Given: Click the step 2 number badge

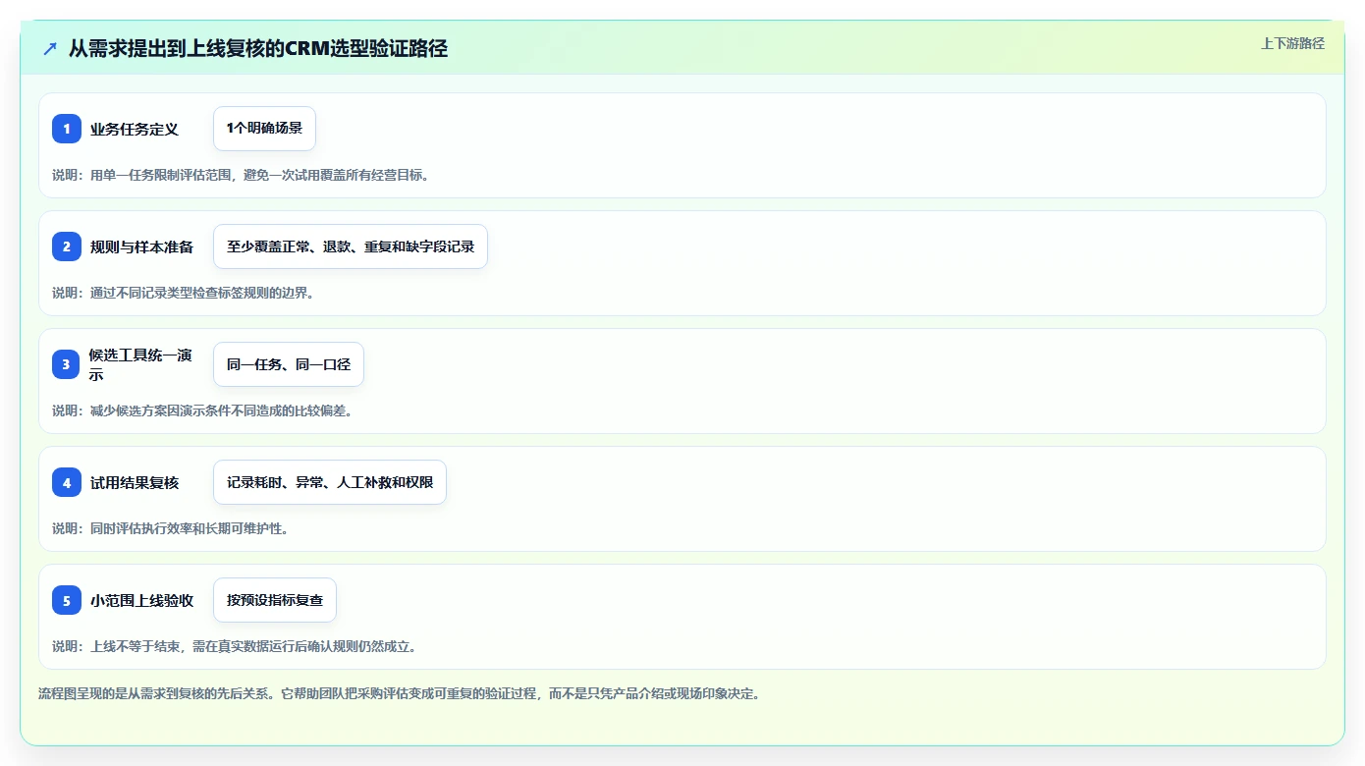Looking at the screenshot, I should (67, 246).
